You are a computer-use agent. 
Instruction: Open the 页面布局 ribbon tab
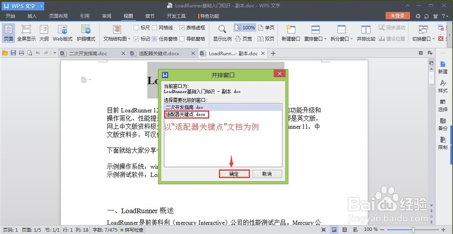click(x=58, y=16)
